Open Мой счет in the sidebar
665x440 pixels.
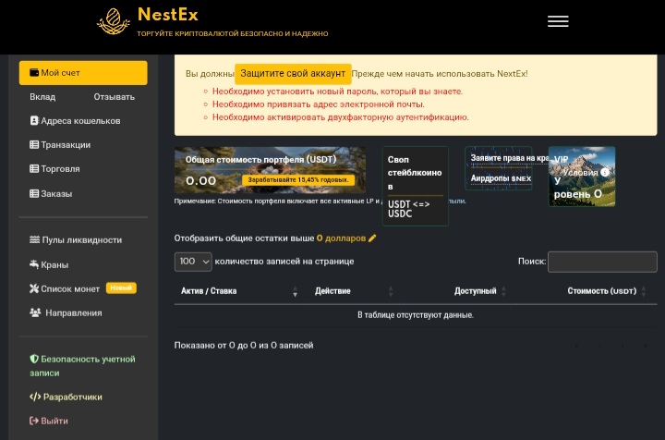click(83, 72)
